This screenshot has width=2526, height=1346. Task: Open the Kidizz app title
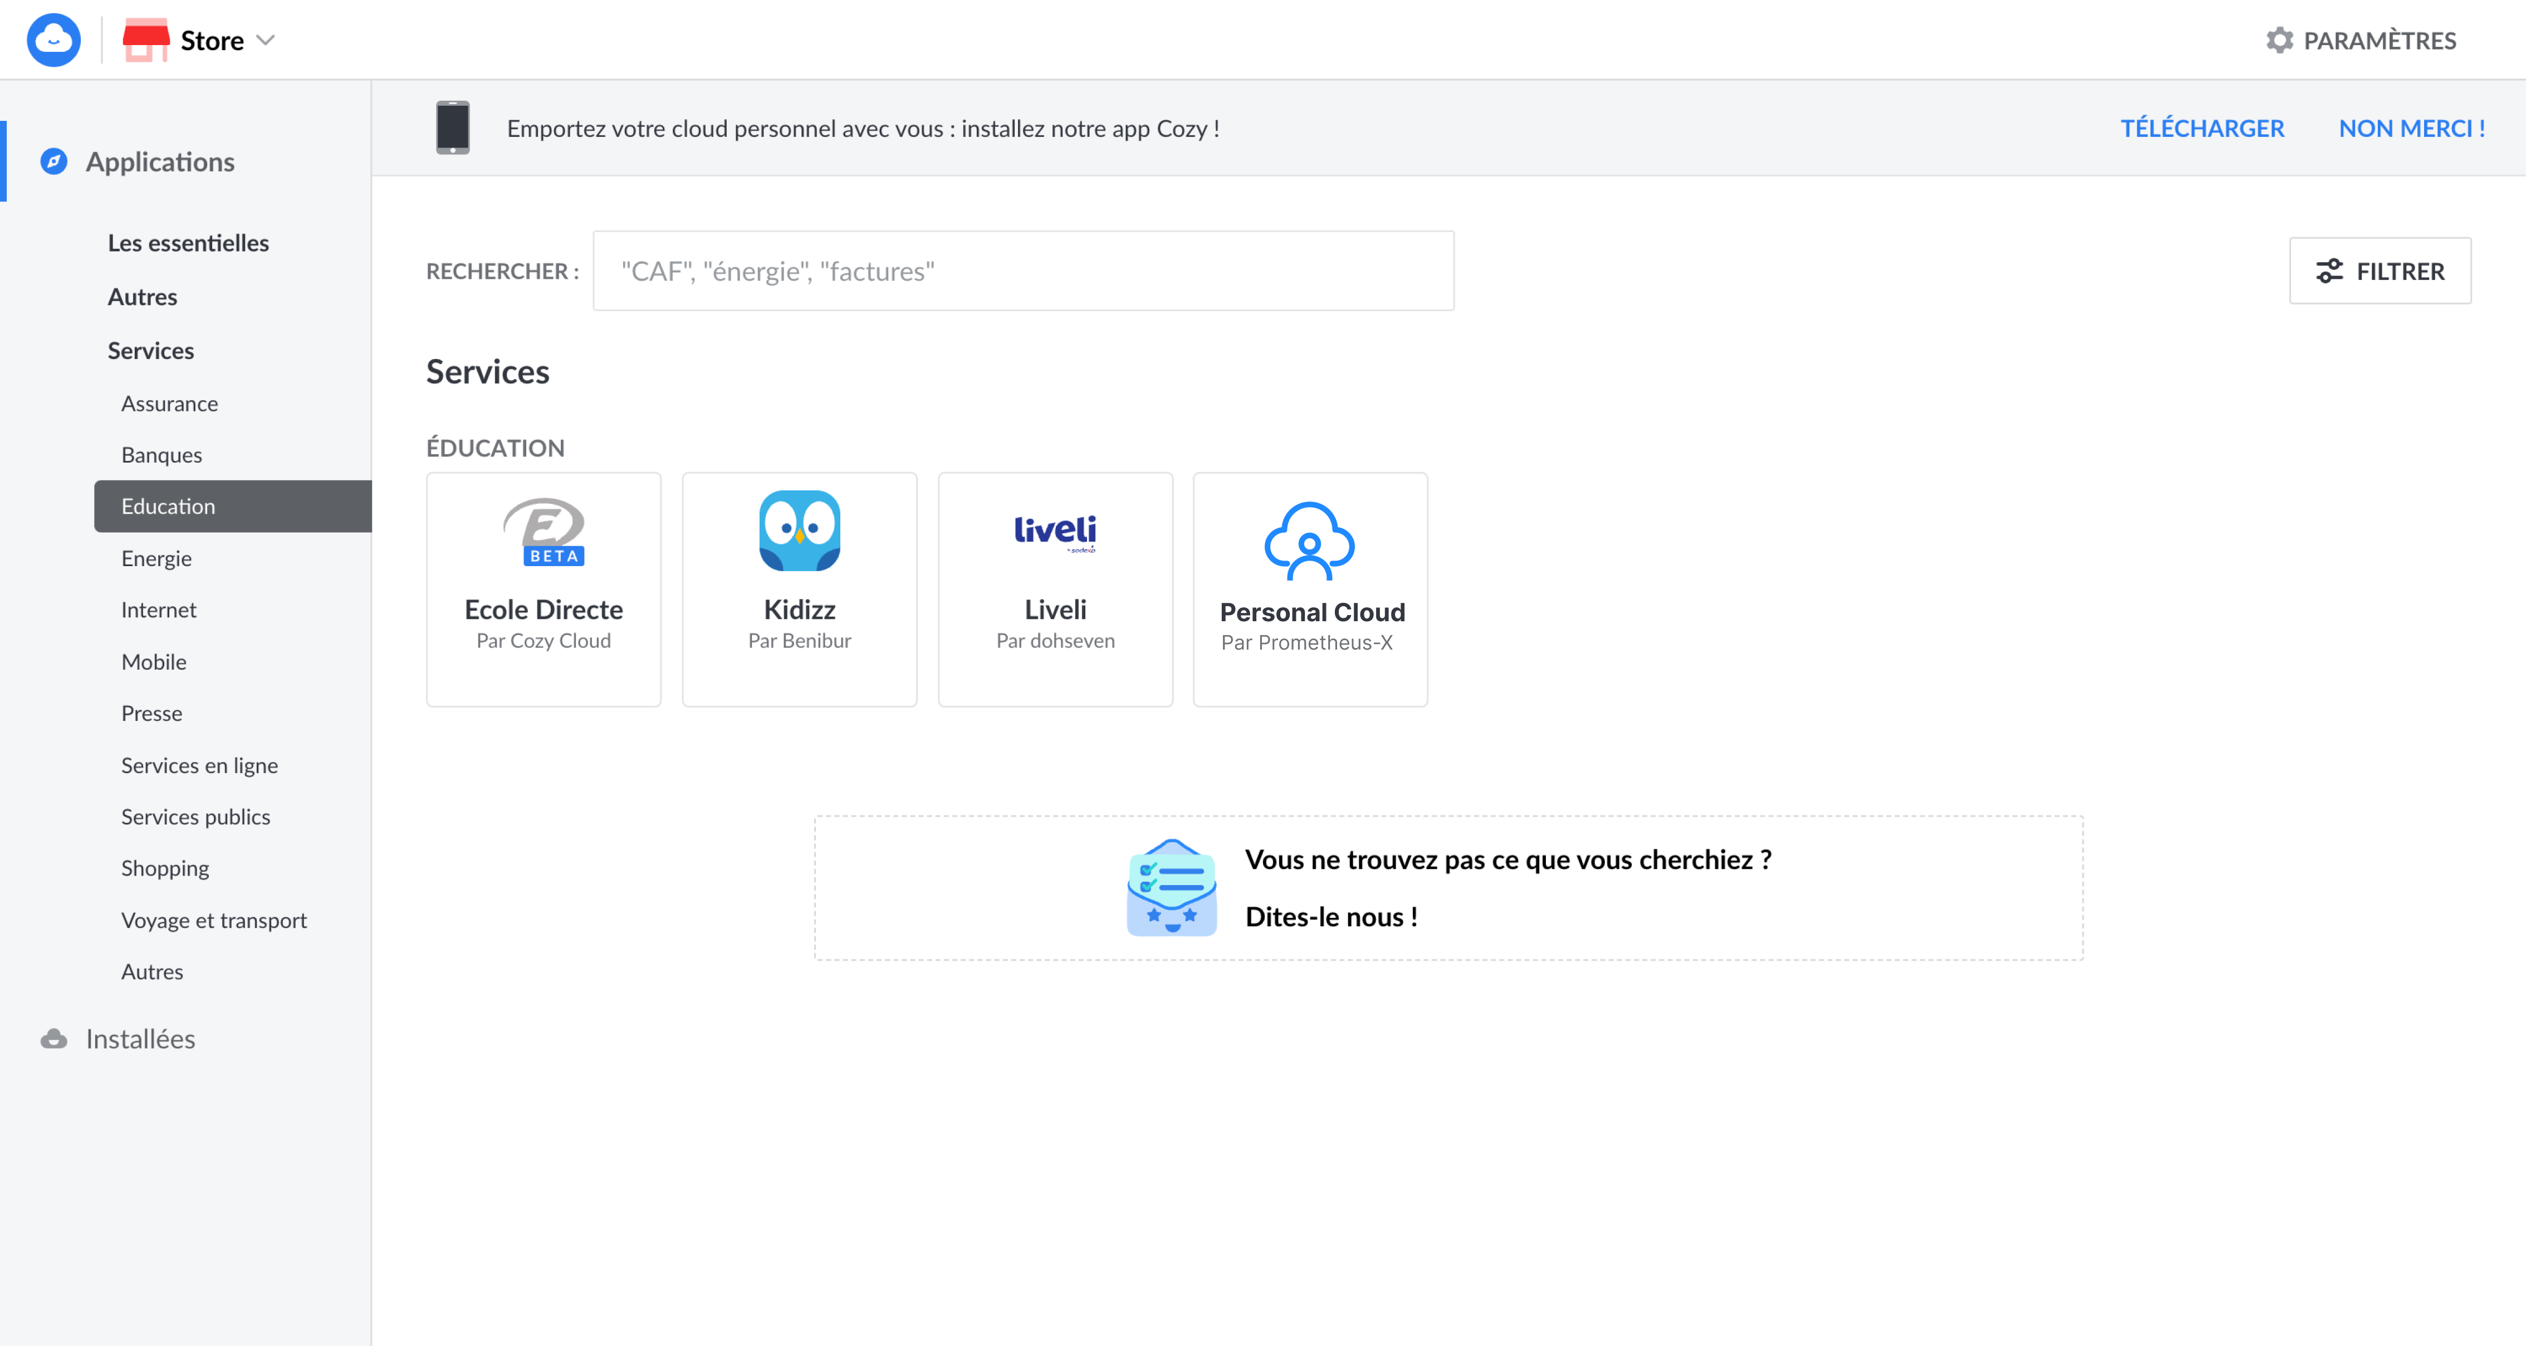click(x=799, y=610)
